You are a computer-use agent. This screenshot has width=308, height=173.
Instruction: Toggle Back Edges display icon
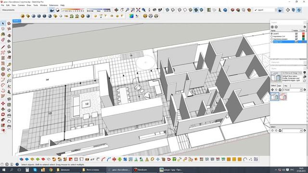pos(173,10)
